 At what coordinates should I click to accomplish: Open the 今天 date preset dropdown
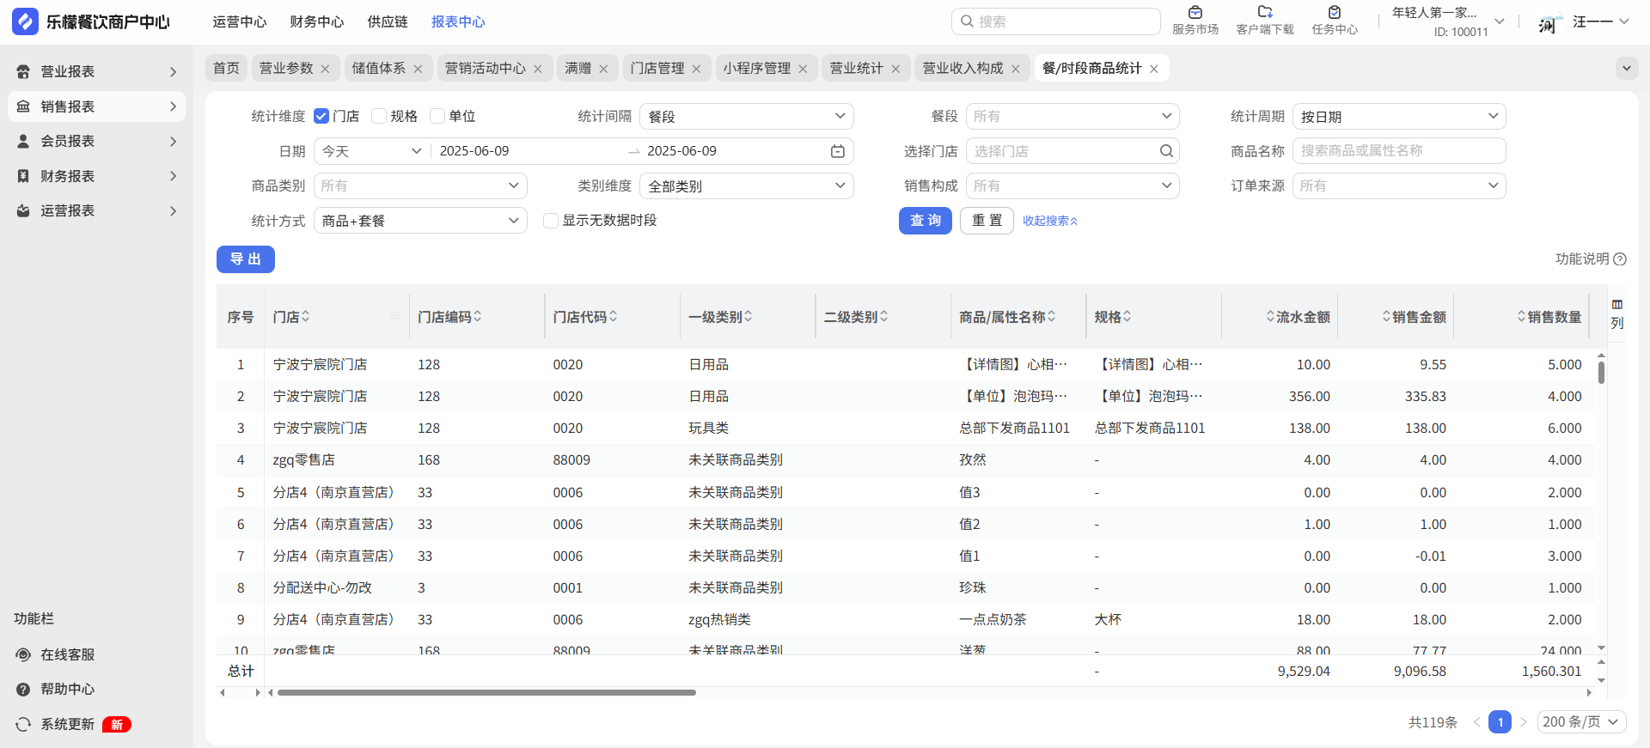372,151
